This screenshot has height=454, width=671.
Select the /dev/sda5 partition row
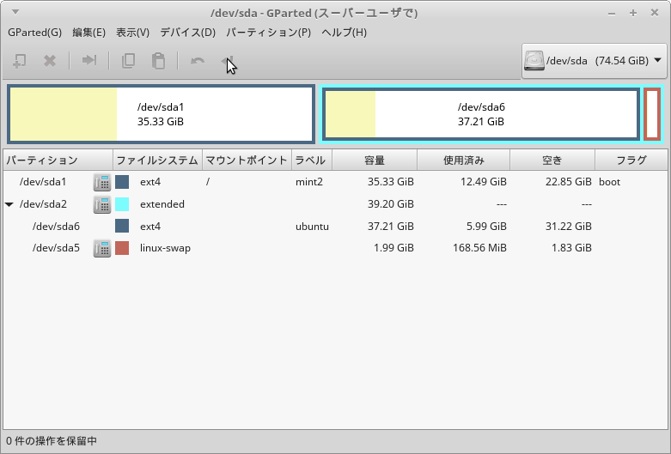[335, 248]
